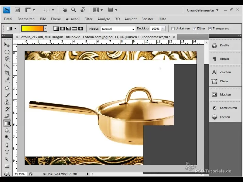Select the Fotolia_212788_M document tab
This screenshot has height=182, width=243.
(x=93, y=37)
